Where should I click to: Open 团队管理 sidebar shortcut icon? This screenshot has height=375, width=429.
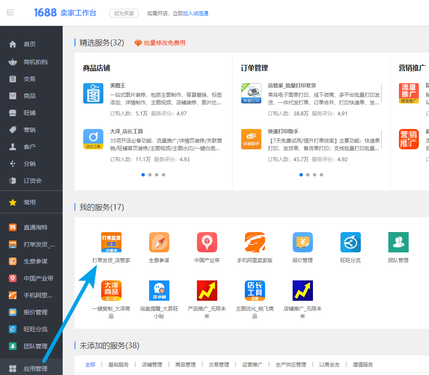coord(13,346)
